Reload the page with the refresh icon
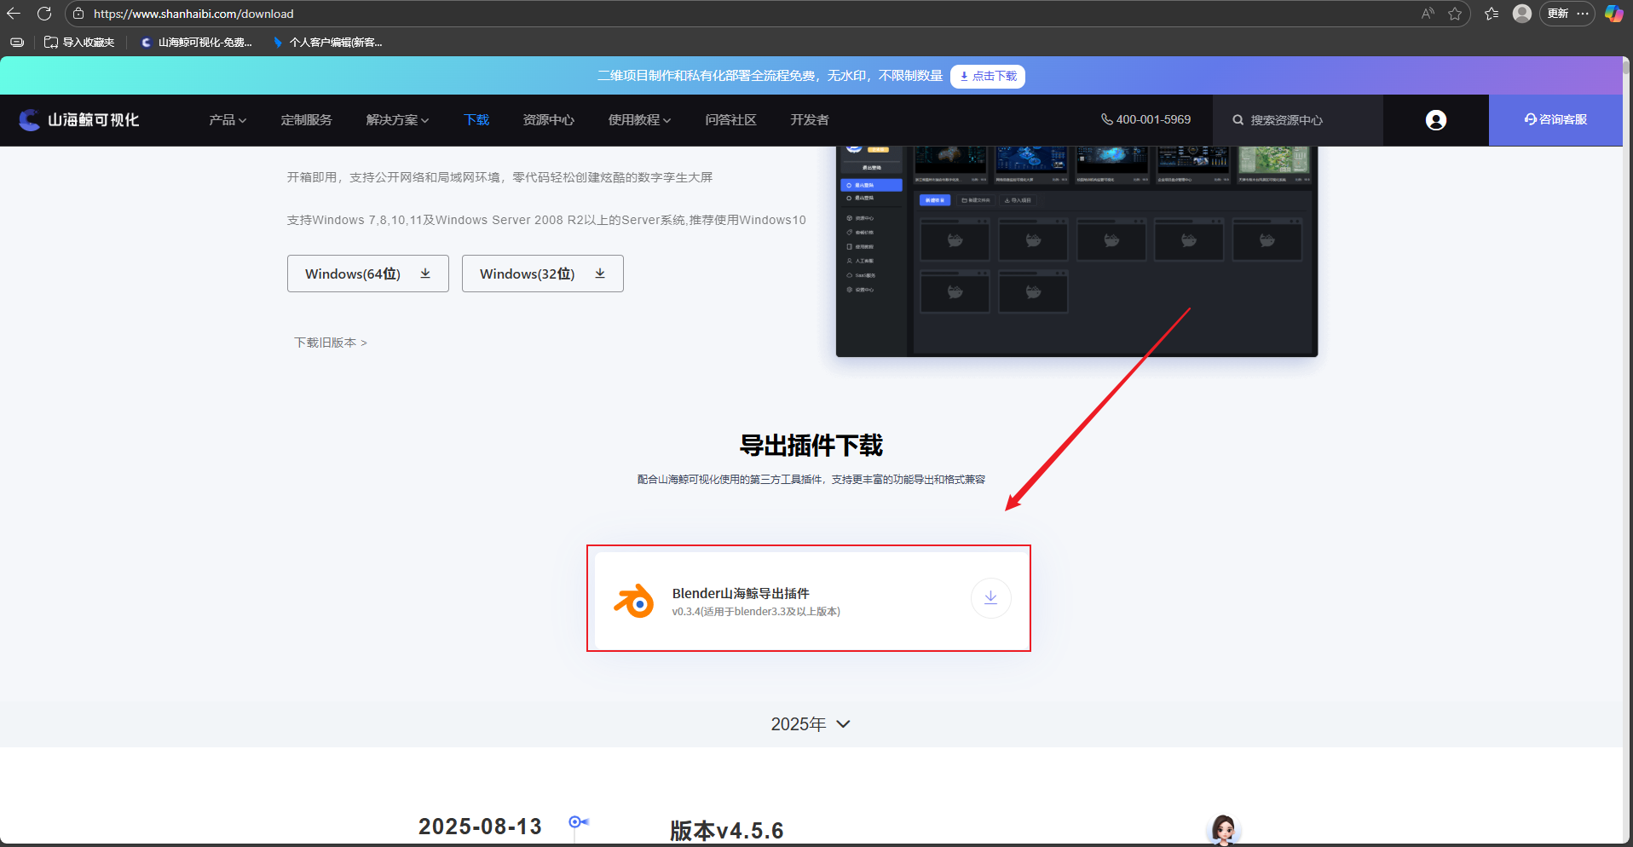The width and height of the screenshot is (1633, 847). click(x=44, y=14)
